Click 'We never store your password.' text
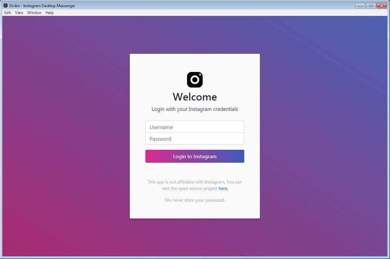This screenshot has height=259, width=390. 195,200
